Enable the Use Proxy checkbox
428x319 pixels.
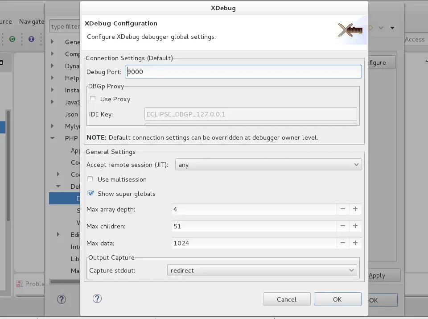pos(93,99)
